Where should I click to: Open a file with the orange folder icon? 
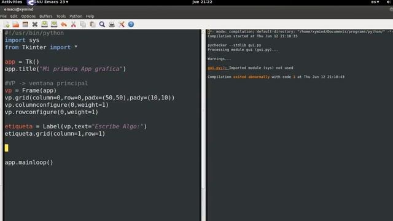tap(16, 25)
